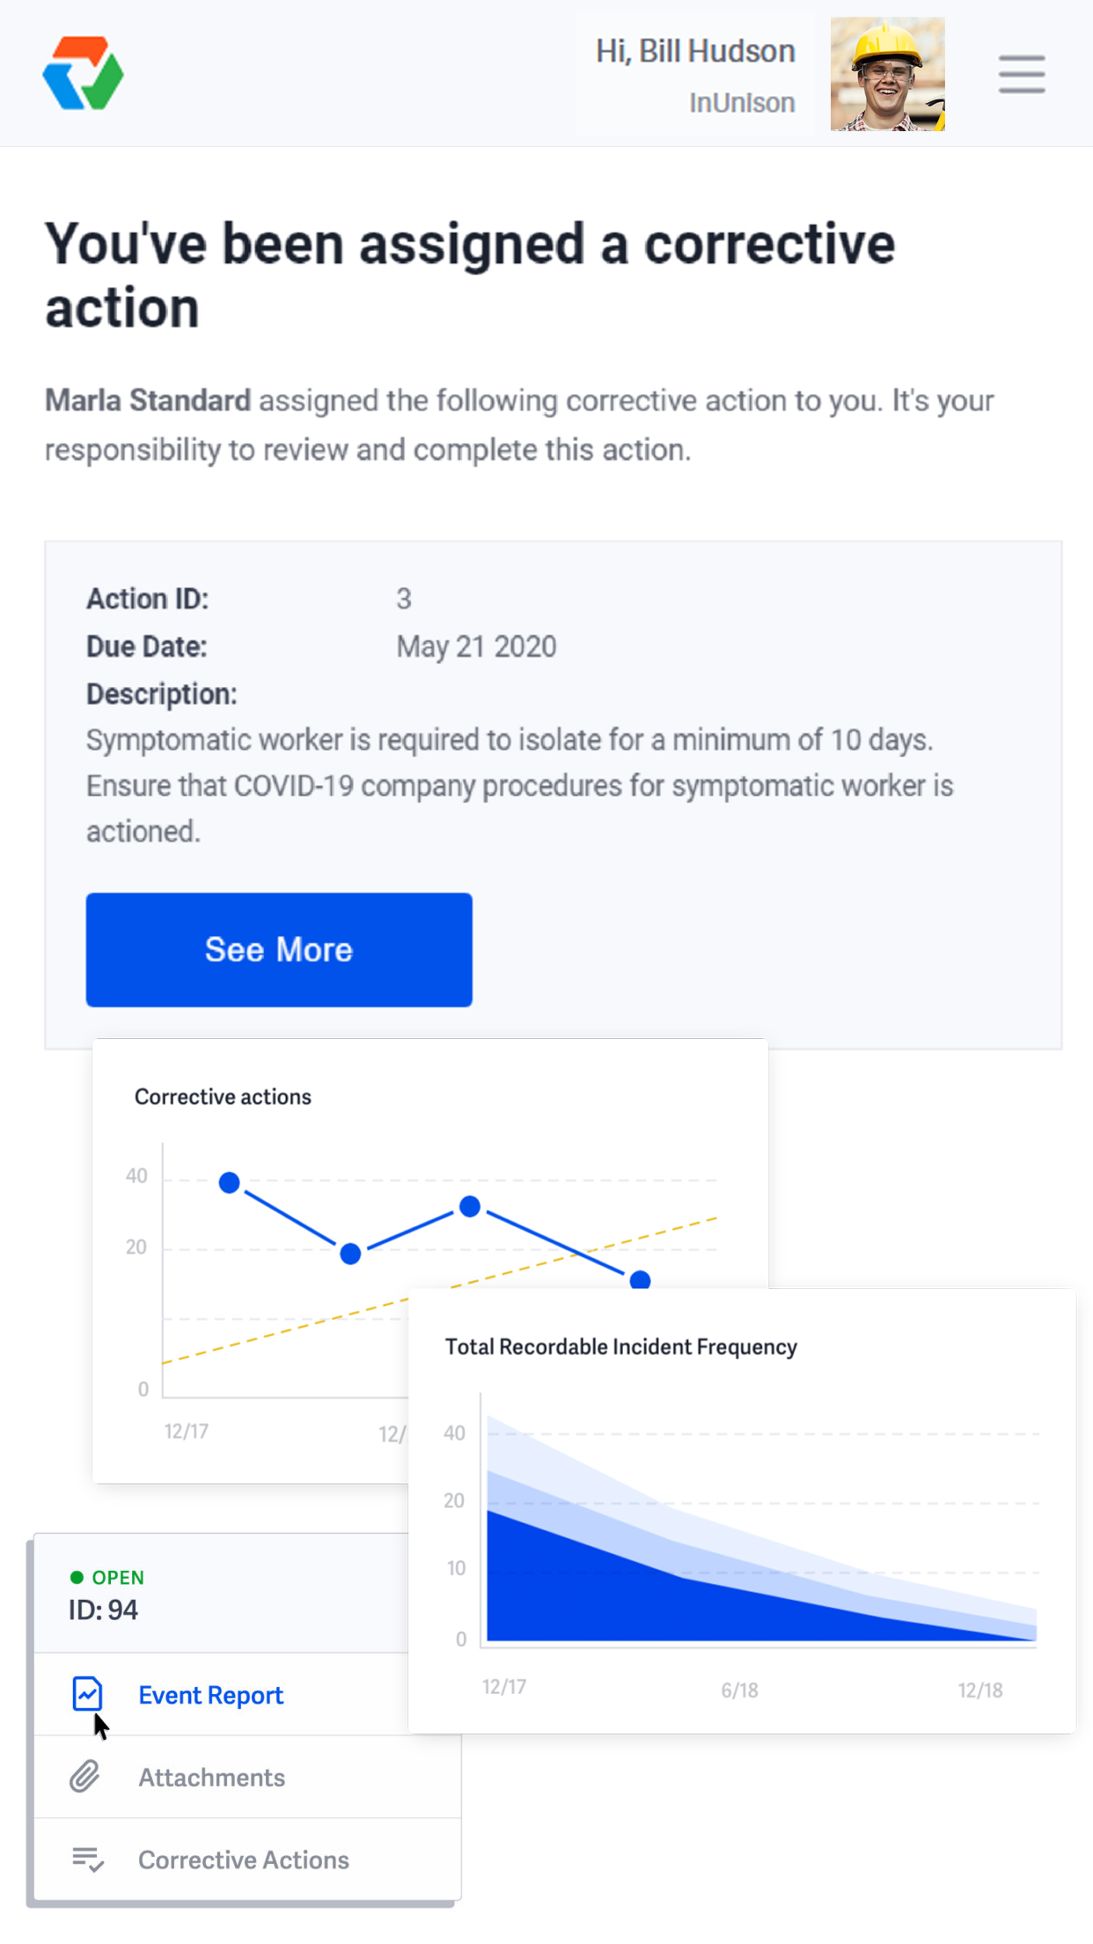Click the Total Recordable Incident Frequency title

click(620, 1347)
